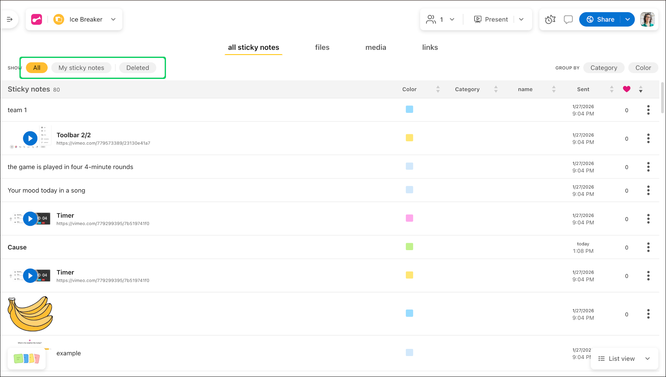Open the chat comments icon
The width and height of the screenshot is (666, 377).
click(568, 20)
